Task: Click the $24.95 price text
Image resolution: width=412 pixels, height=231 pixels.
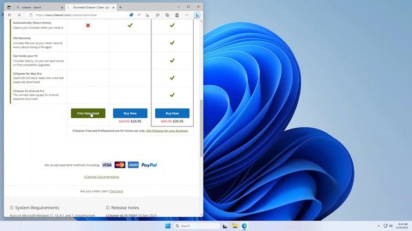Action: click(x=136, y=121)
